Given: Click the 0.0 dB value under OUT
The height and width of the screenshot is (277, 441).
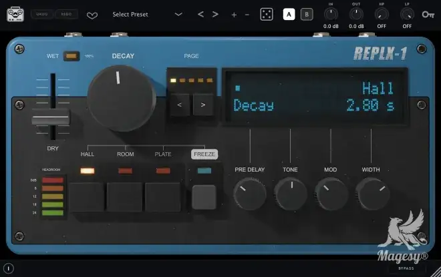Looking at the screenshot, I should [x=356, y=26].
